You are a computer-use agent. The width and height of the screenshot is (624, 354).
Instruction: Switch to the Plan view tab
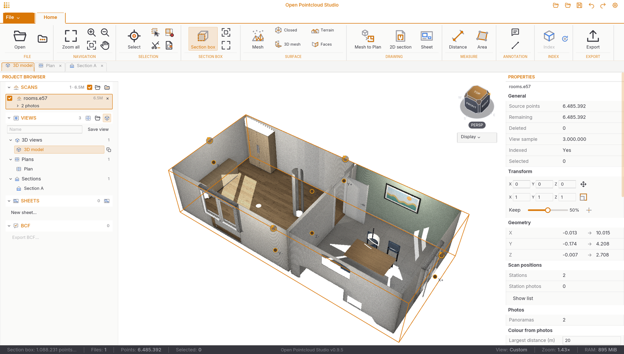[50, 66]
